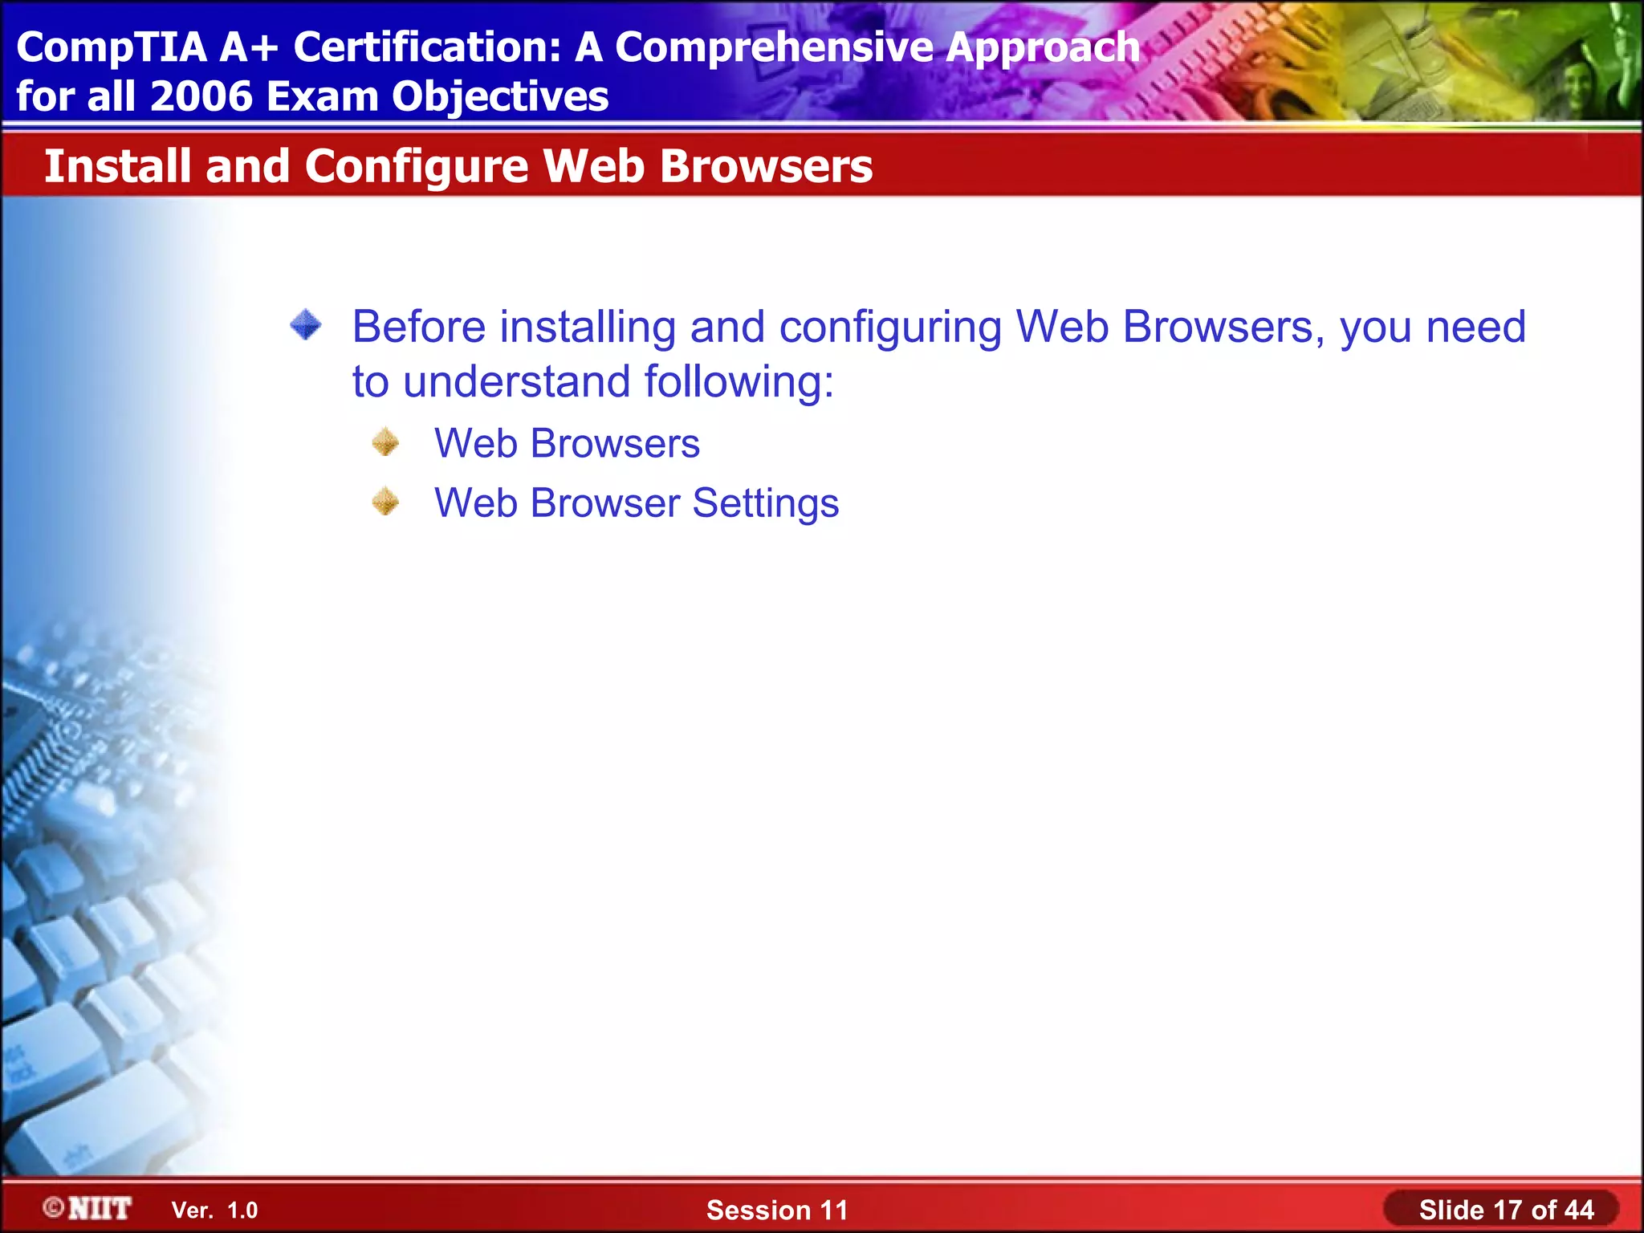Select the 'Web Browsers' sub-bullet text

567,443
